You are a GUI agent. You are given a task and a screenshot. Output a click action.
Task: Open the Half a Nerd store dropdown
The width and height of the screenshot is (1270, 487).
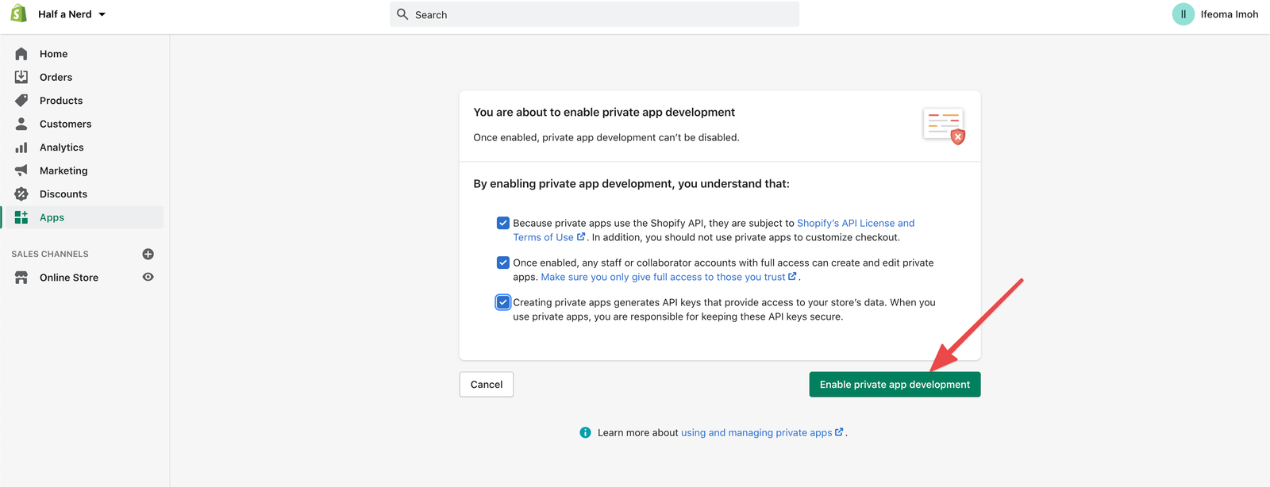[x=71, y=14]
